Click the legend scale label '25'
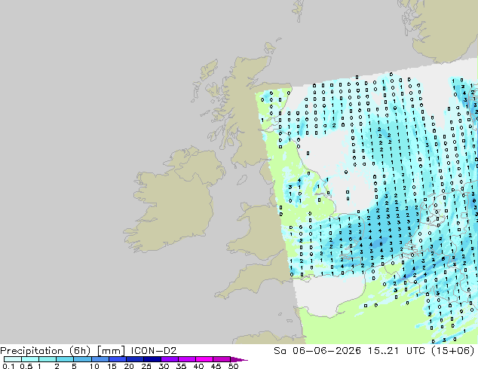Viewport: 478px width, 369px height. (146, 366)
